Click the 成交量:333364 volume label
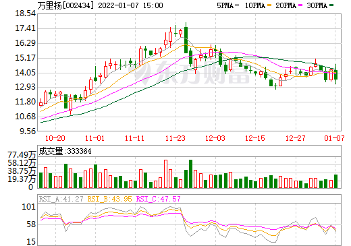351x246 pixels. coord(65,151)
